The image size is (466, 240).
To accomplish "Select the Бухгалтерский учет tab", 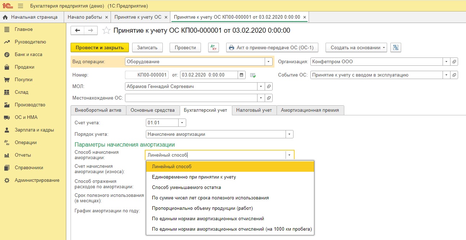I will (x=205, y=110).
